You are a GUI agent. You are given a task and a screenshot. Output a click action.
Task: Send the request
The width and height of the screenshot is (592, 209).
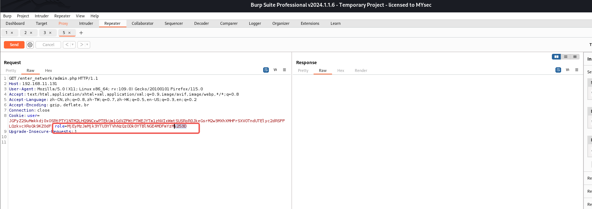point(14,45)
